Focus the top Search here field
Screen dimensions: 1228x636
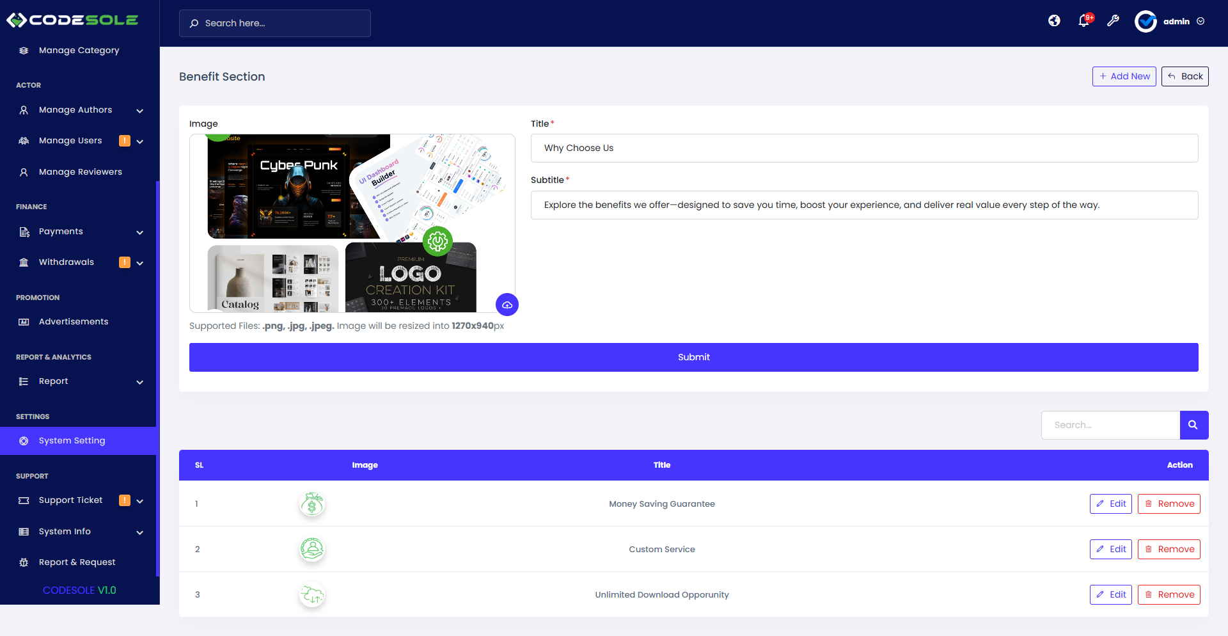pyautogui.click(x=275, y=23)
